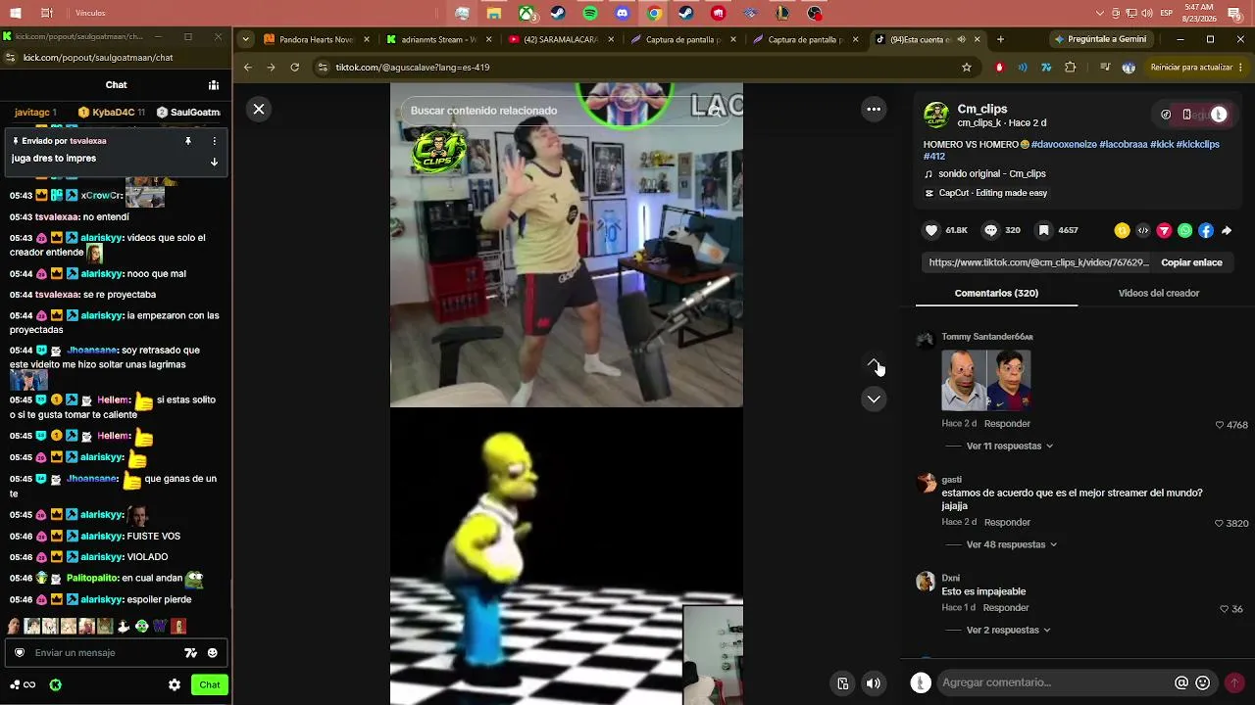
Task: Mute the TikTok tab audio icon
Action: coord(962,39)
